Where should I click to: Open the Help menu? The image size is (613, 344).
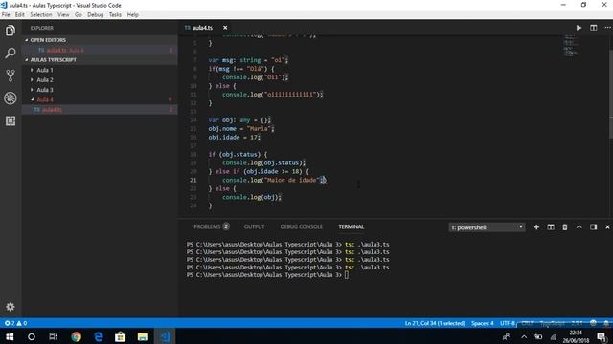click(x=133, y=15)
